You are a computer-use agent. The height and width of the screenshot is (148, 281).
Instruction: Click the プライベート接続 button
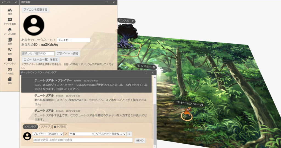tap(68, 54)
